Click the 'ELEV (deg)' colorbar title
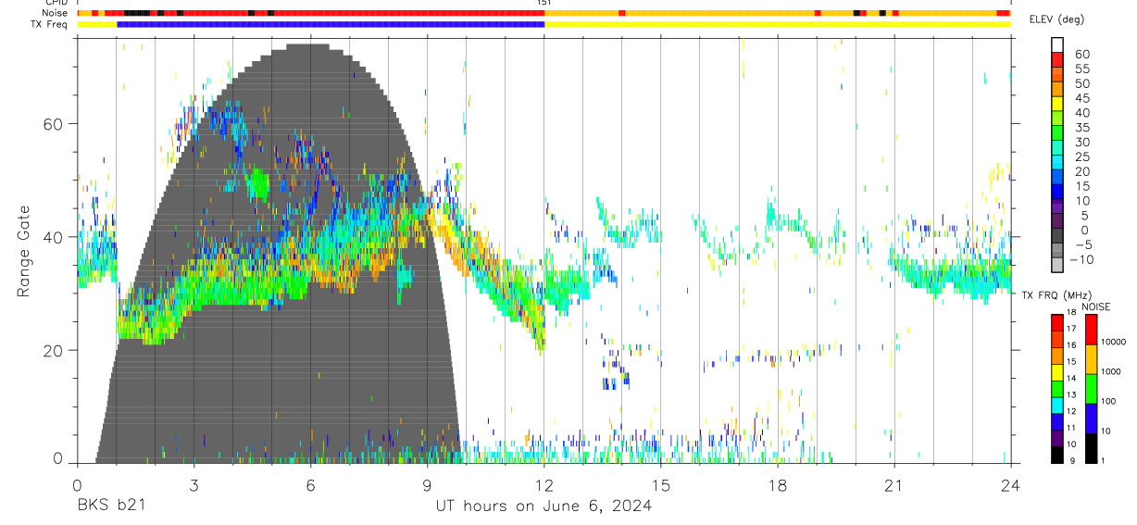Screen dimensions: 1137x525 click(x=1058, y=20)
